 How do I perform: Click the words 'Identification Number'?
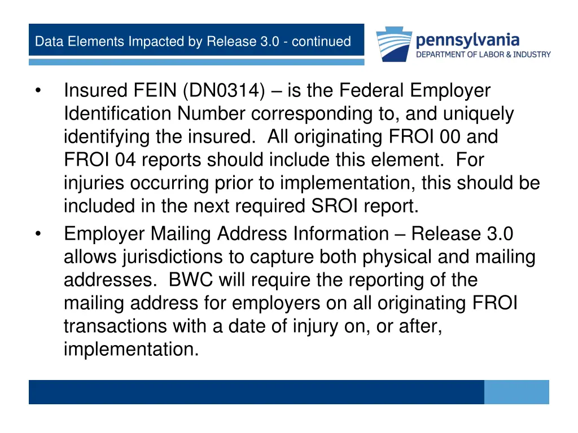click(155, 113)
